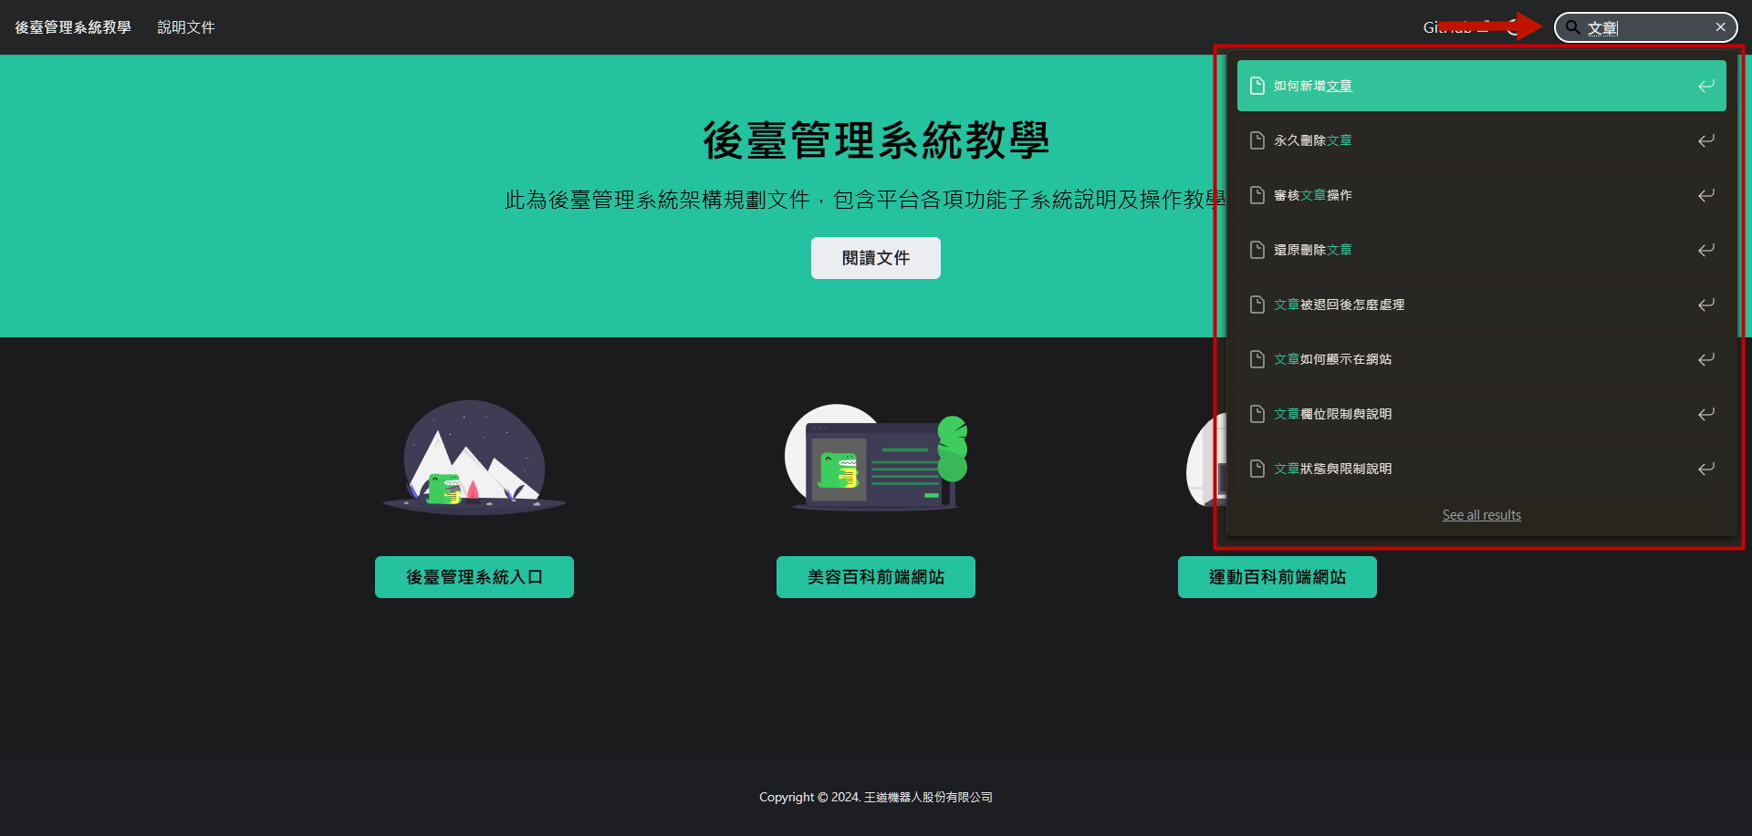
Task: Go home via 後臺管理系統教學 site title
Action: point(73,27)
